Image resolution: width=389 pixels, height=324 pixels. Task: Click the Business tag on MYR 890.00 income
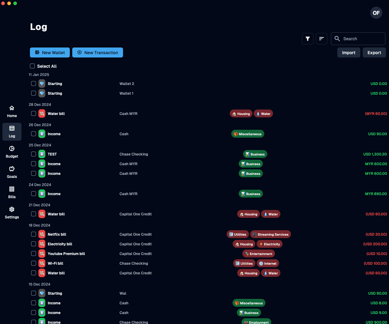[251, 194]
